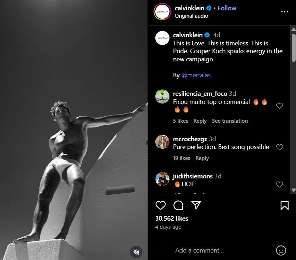Open the @mertalas profile link
296x260 pixels.
pos(197,75)
